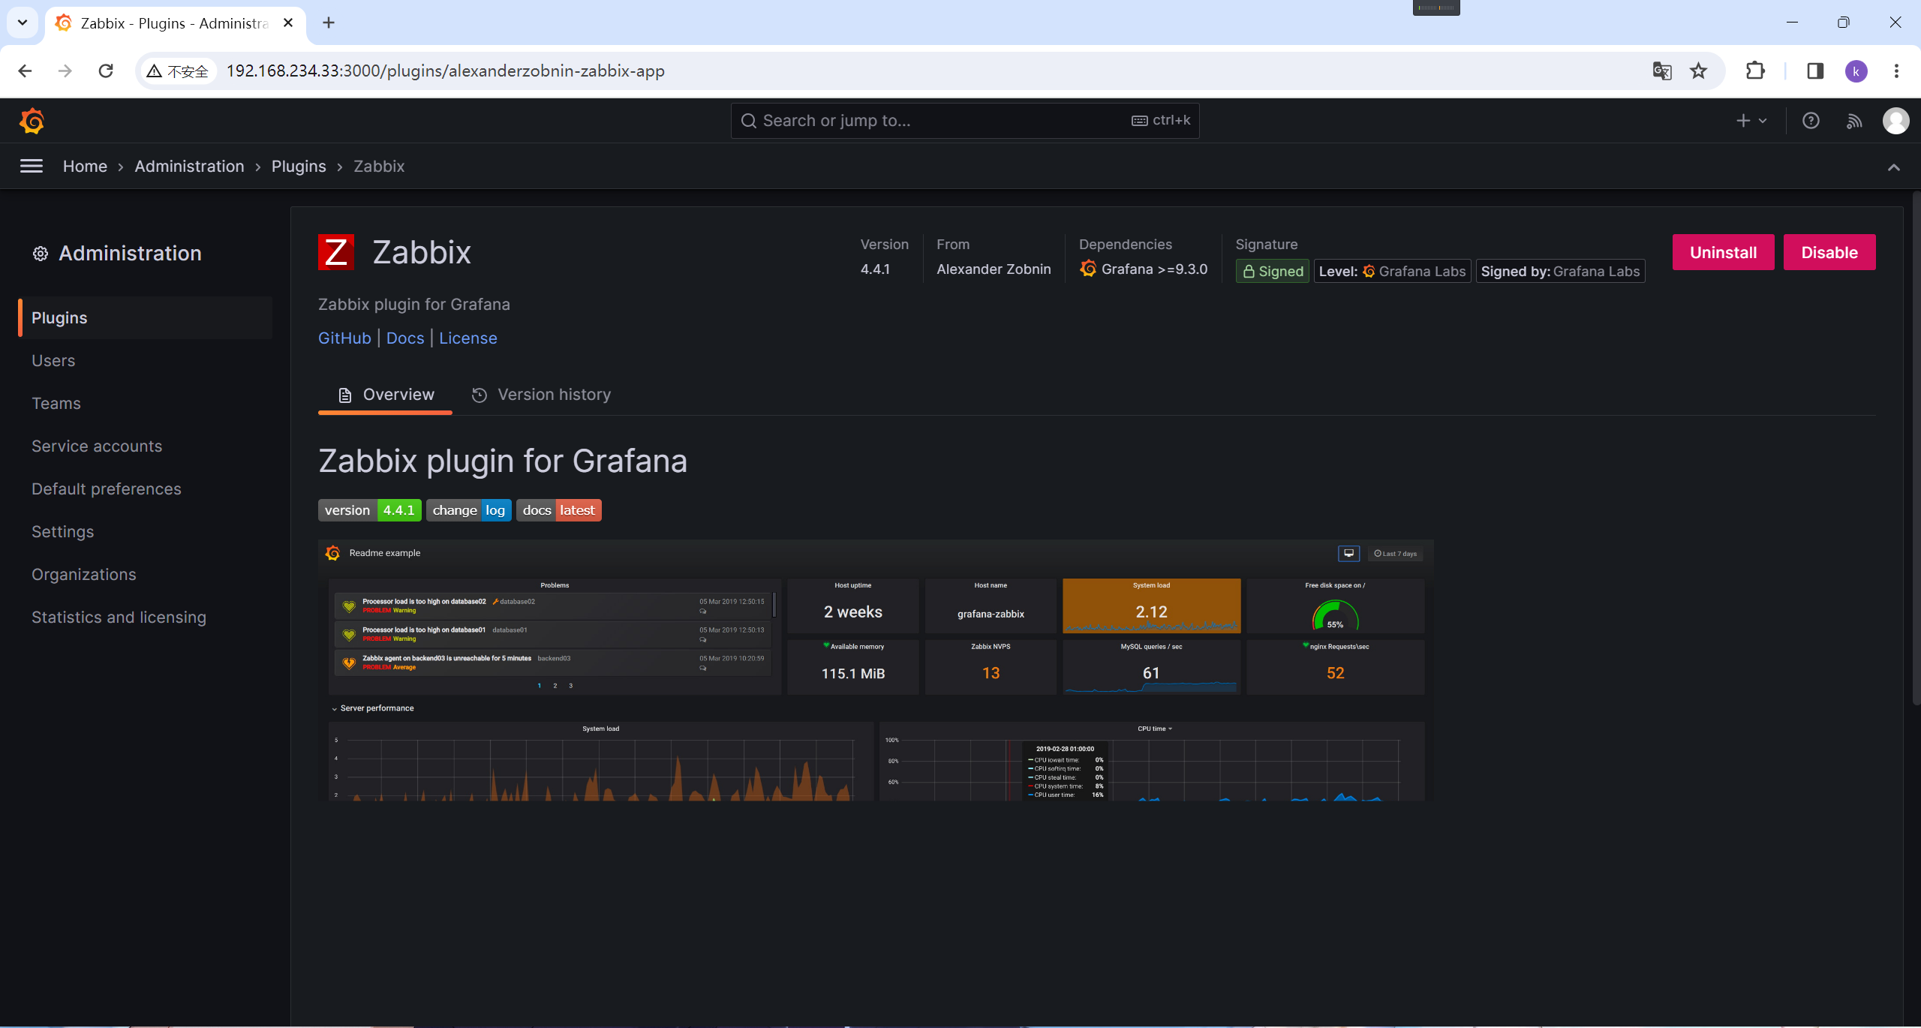Go to Administration breadcrumb
Viewport: 1921px width, 1028px height.
[189, 166]
